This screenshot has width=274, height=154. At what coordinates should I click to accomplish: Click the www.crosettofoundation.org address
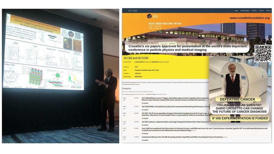point(249,18)
